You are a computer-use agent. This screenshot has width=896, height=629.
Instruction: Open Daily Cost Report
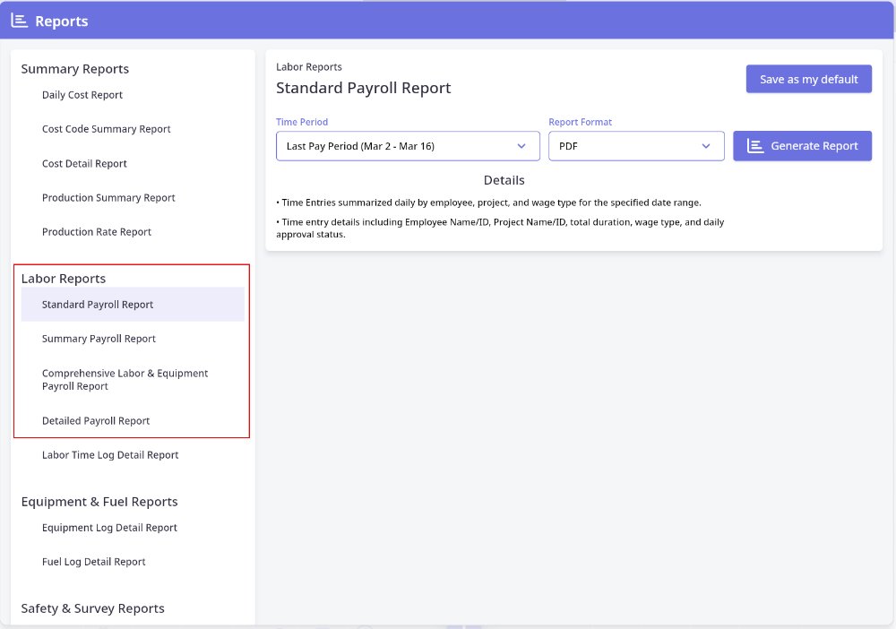82,95
